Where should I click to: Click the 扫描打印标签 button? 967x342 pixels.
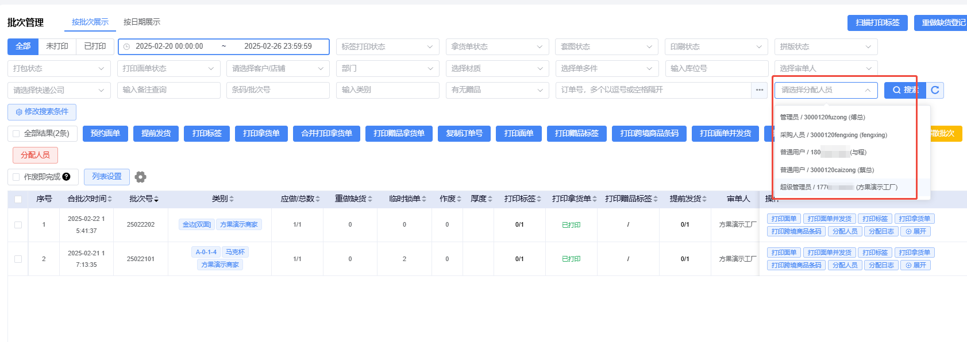877,23
